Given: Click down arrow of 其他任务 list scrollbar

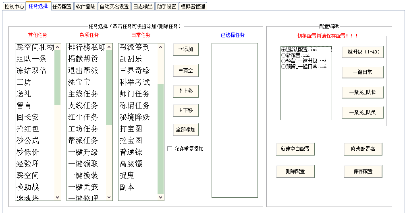Looking at the screenshot, I should (x=57, y=197).
